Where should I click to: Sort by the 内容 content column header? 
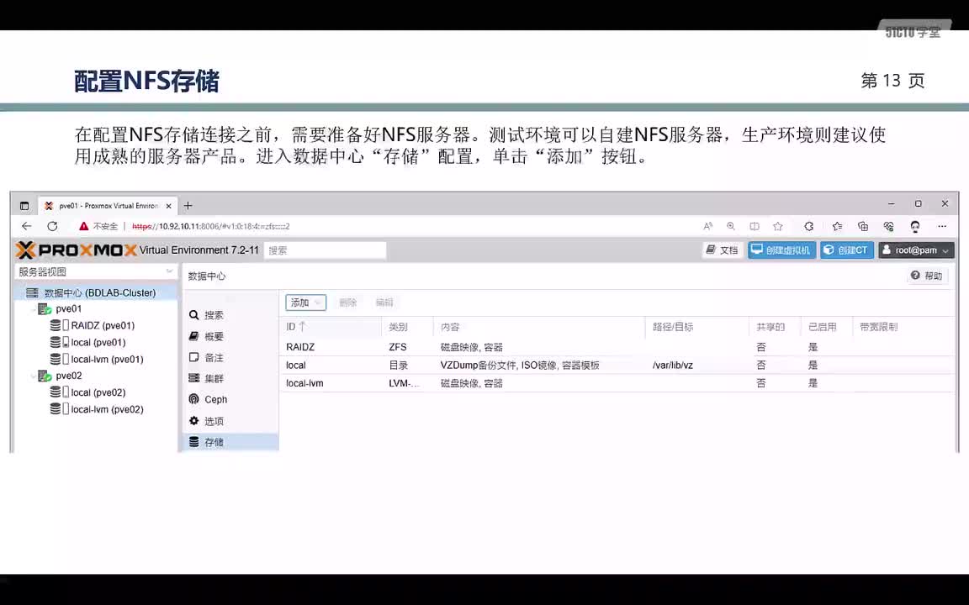coord(540,327)
